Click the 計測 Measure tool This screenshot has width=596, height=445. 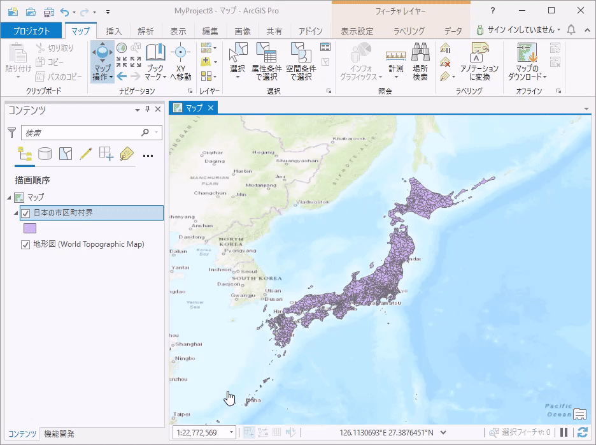tap(395, 61)
